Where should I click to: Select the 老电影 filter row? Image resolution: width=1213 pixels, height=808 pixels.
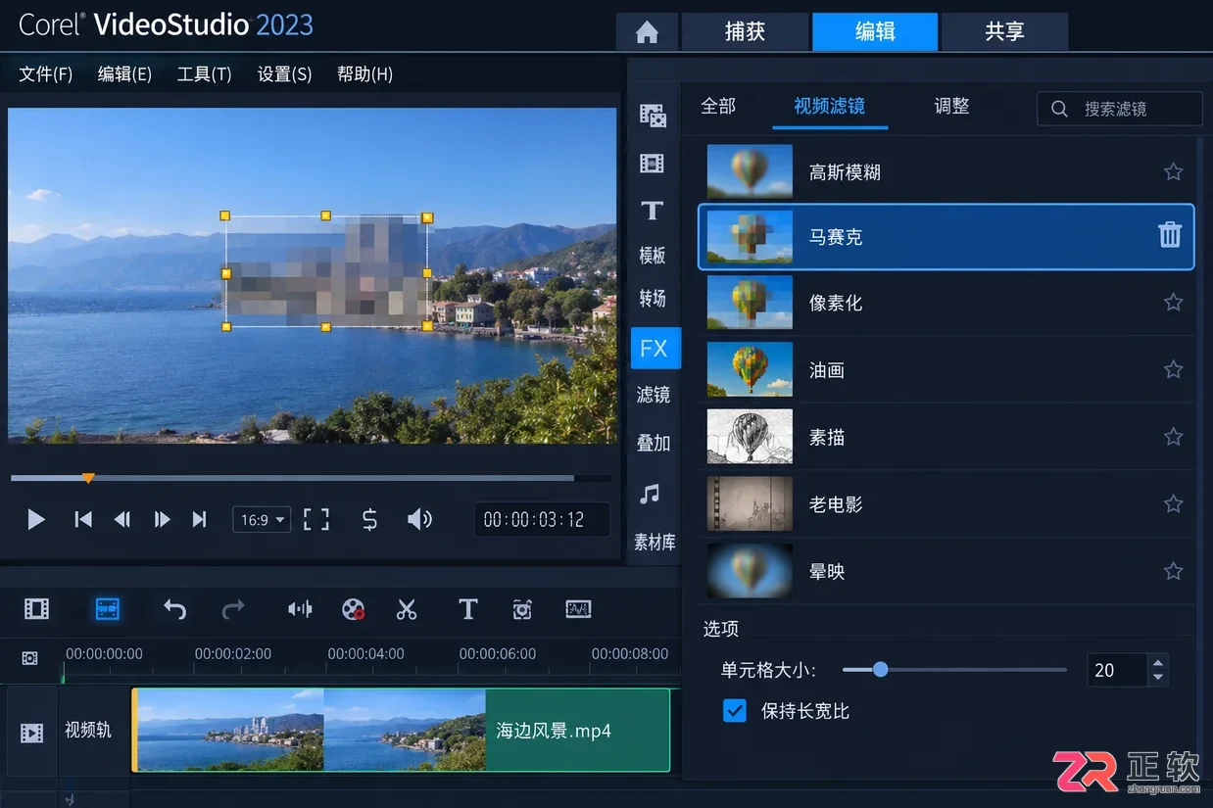946,504
